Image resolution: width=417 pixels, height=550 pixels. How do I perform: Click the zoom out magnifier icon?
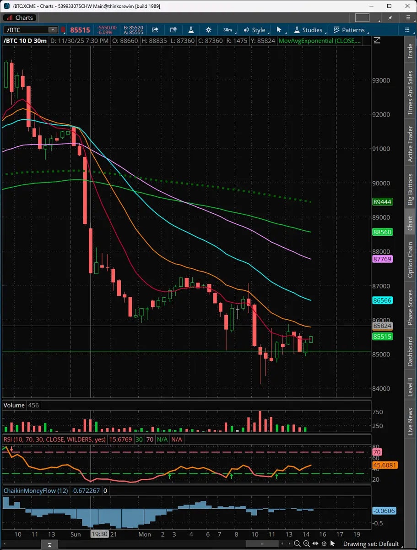tap(297, 544)
